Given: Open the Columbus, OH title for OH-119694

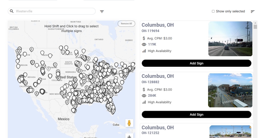Looking at the screenshot, I should [158, 25].
